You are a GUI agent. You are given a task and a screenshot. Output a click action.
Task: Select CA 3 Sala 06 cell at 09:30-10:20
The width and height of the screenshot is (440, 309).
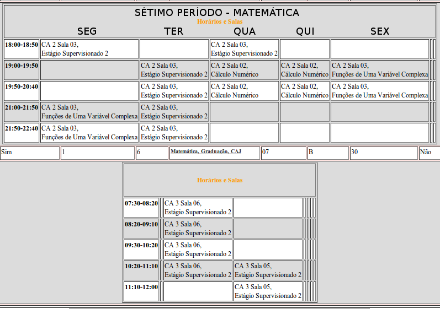click(198, 250)
